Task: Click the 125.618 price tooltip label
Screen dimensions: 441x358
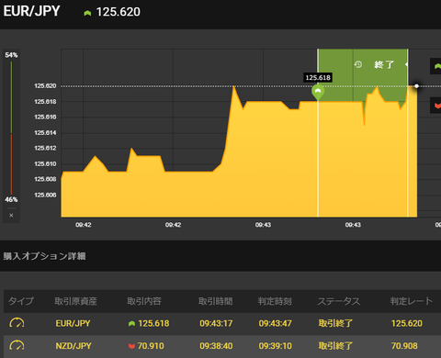Action: click(x=318, y=77)
